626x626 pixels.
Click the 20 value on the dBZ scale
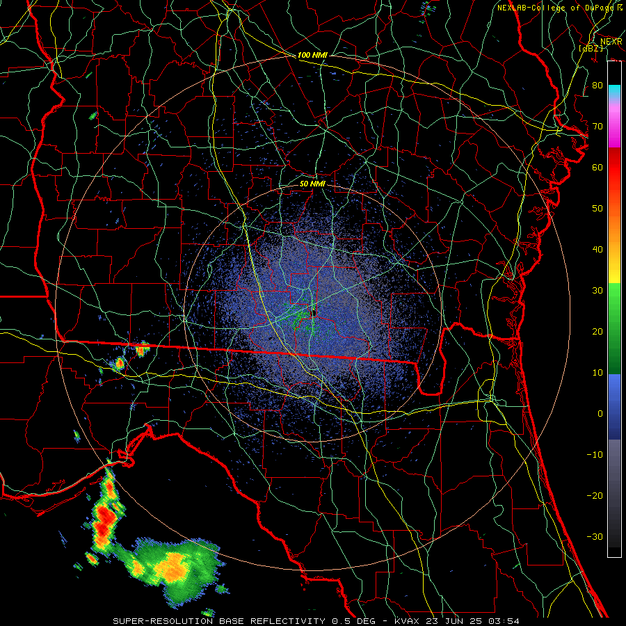[x=597, y=331]
